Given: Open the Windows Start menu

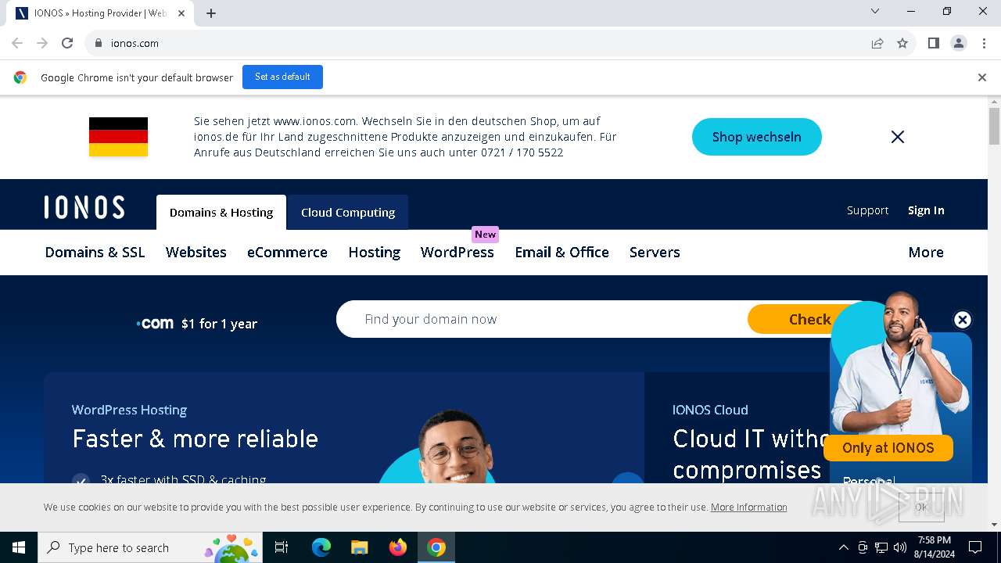Looking at the screenshot, I should tap(19, 548).
